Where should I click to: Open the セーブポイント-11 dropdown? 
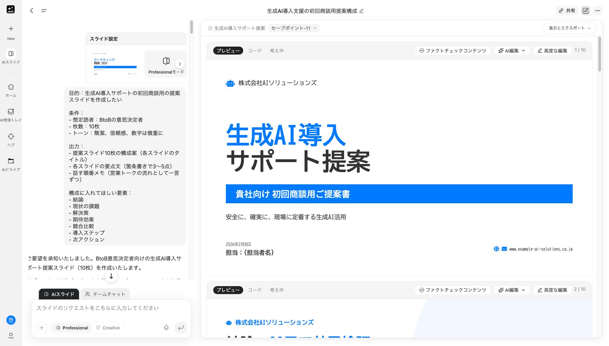[294, 28]
